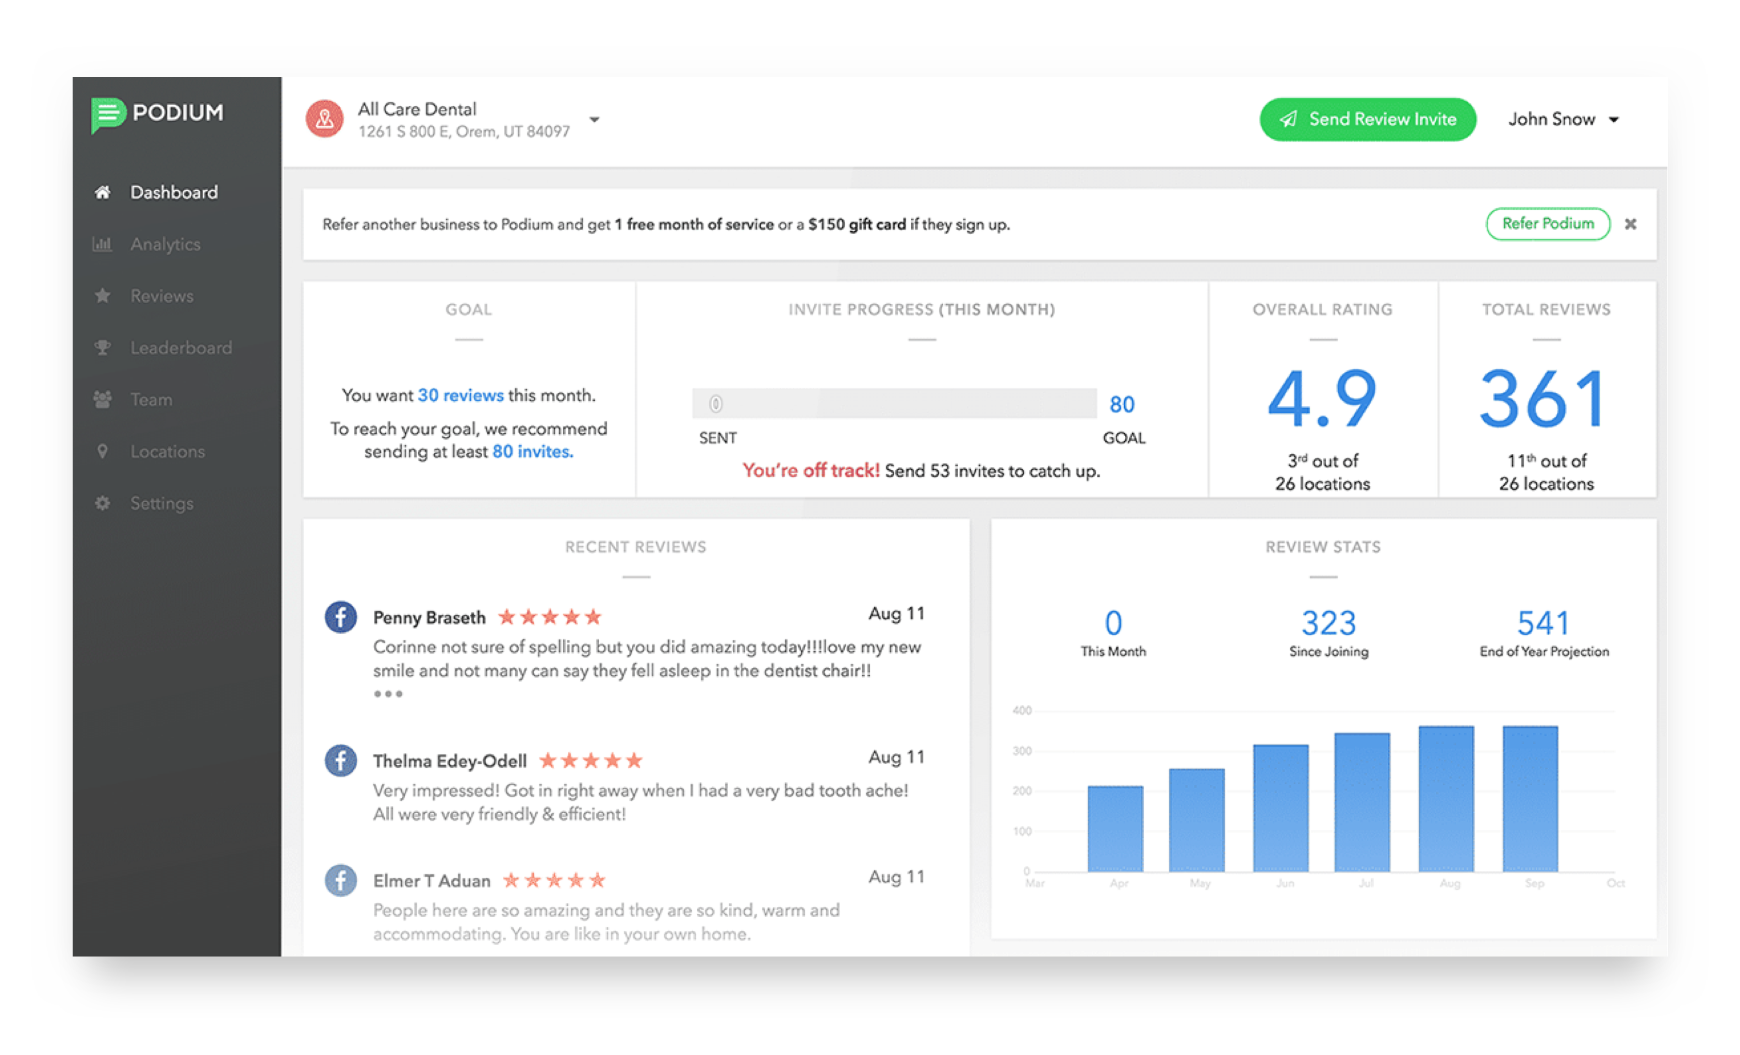Click the Dashboard home icon

click(x=103, y=192)
